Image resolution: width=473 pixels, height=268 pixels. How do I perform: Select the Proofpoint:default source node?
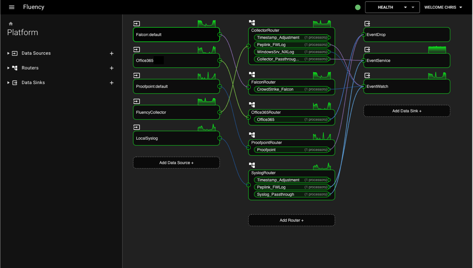point(176,86)
